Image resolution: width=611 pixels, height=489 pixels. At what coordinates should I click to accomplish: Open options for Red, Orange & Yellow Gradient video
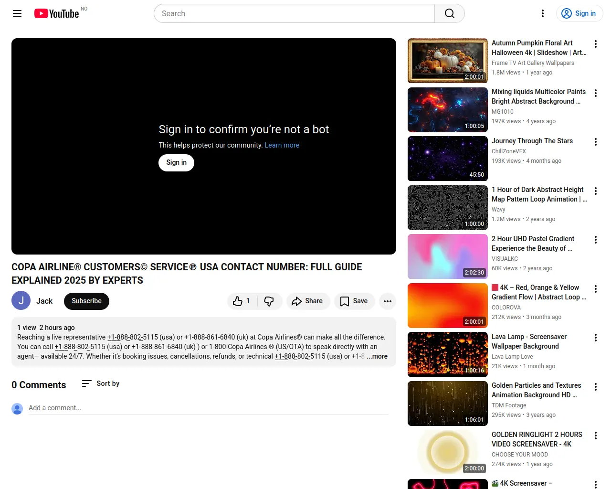(596, 289)
